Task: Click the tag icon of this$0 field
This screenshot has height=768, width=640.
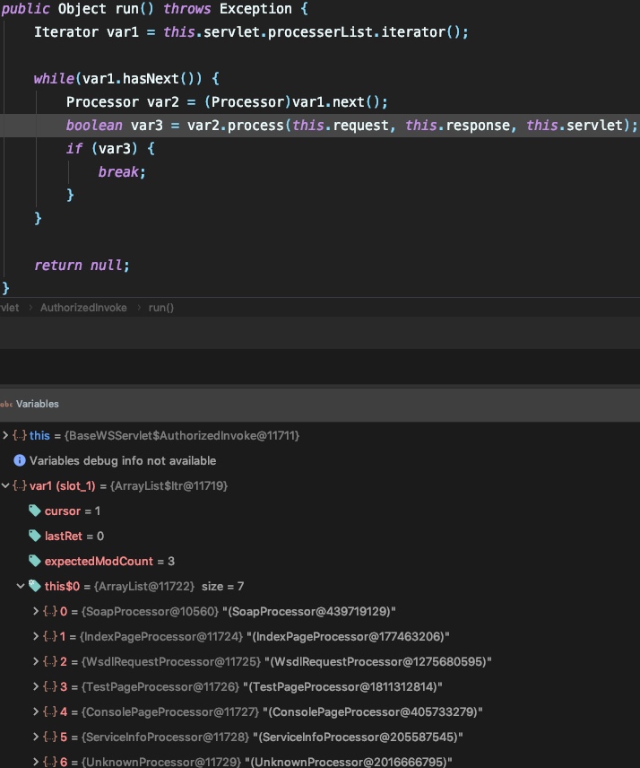Action: [x=35, y=586]
